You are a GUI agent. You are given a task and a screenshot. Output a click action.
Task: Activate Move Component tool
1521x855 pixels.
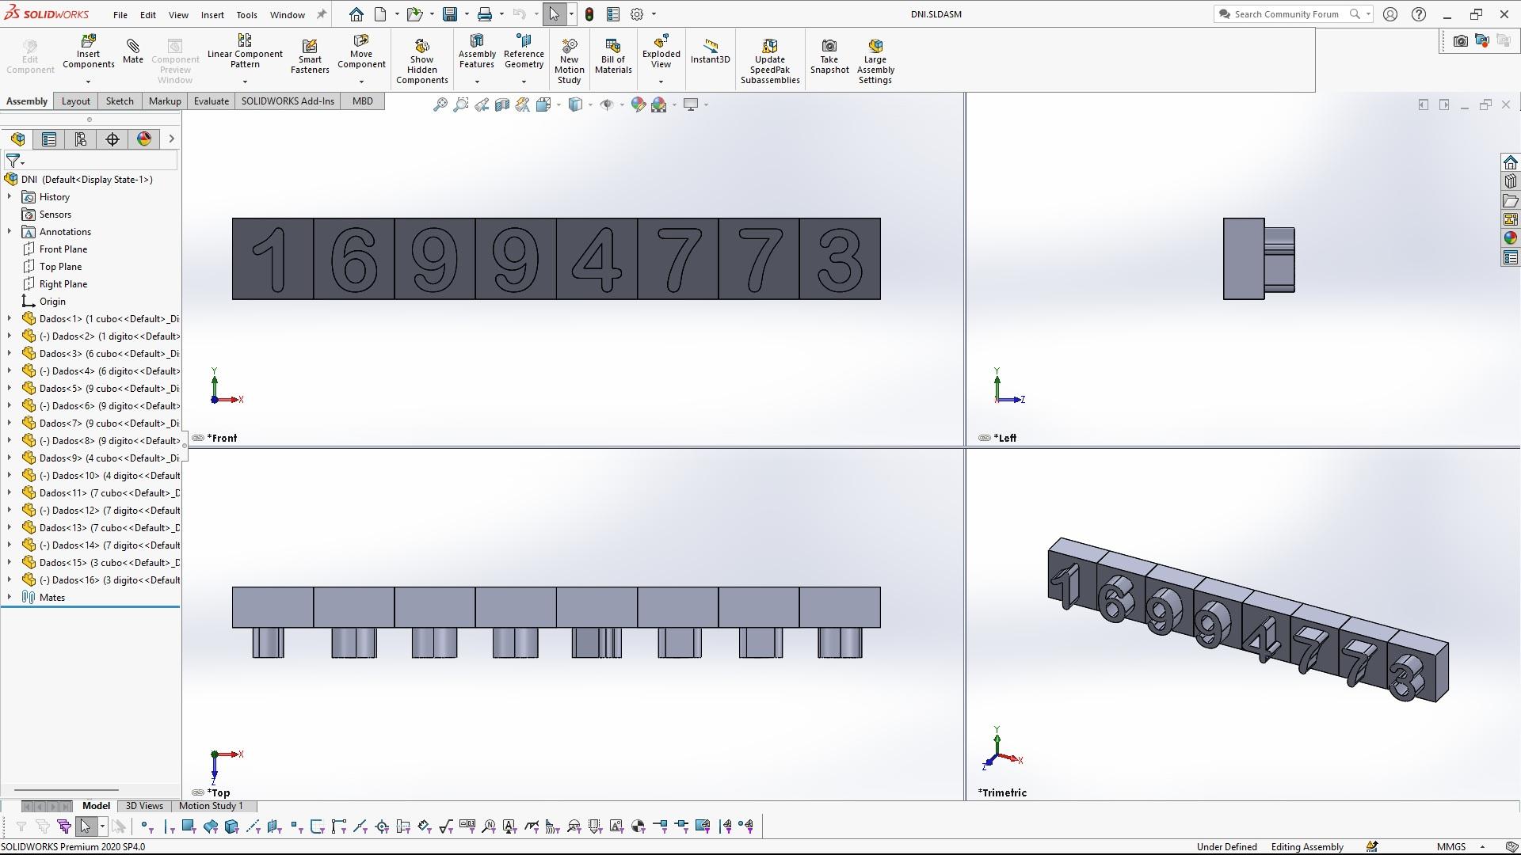361,52
